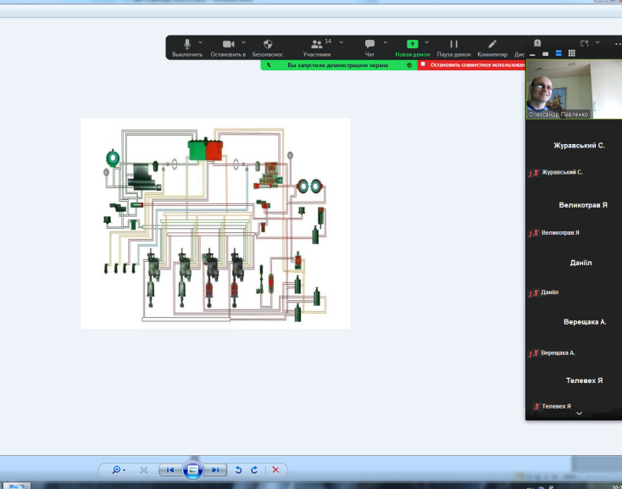This screenshot has width=622, height=489.
Task: Open the zoom magnifier dropdown in photo viewer
Action: coord(118,470)
